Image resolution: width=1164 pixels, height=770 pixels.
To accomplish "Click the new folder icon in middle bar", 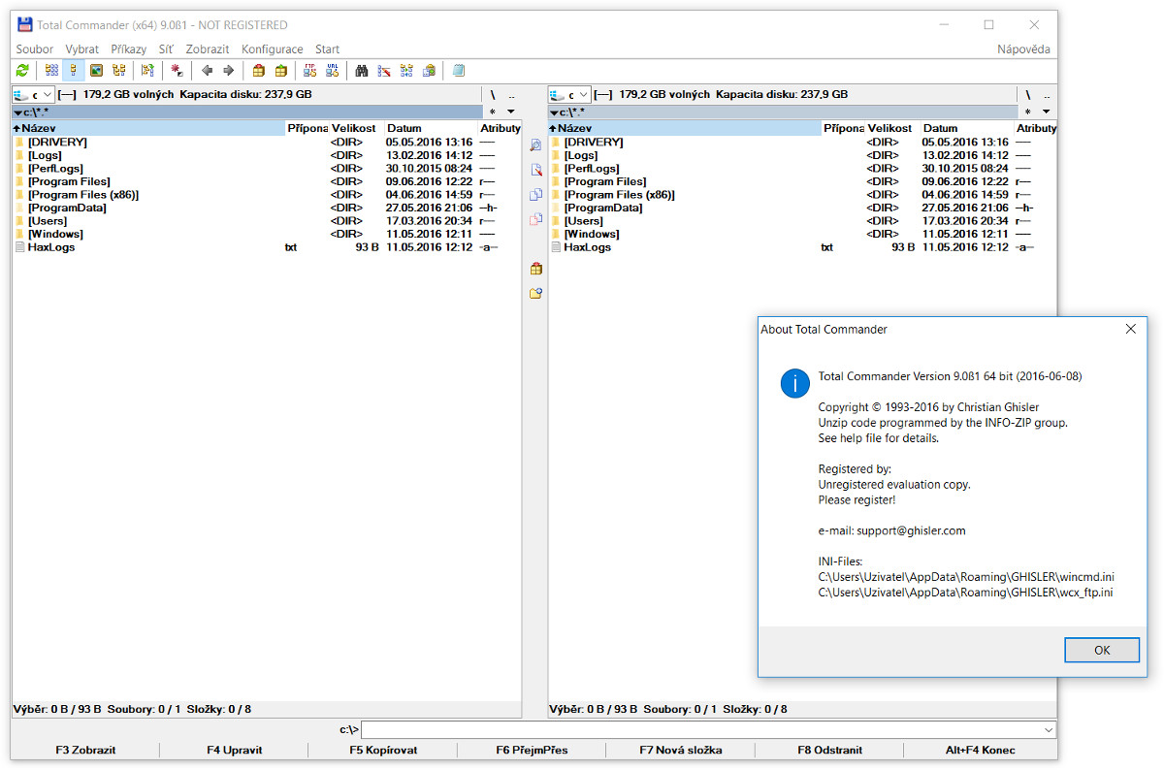I will (x=535, y=293).
